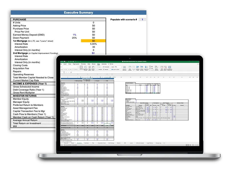This screenshot has height=171, width=230.
Task: Click the Executive Summary header bar
Action: pyautogui.click(x=78, y=13)
